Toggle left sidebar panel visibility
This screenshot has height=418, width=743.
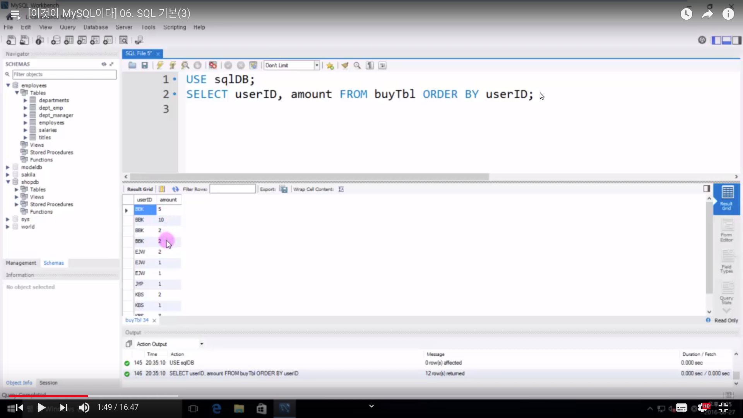point(716,40)
